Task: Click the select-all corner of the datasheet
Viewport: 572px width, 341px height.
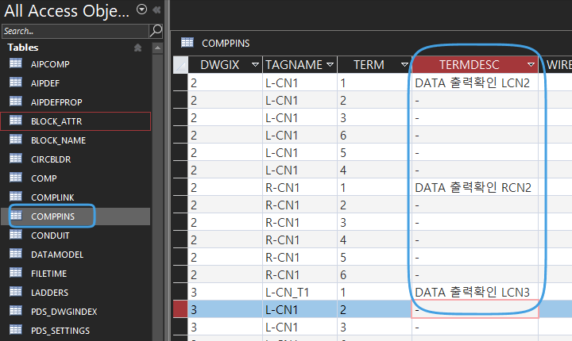Action: [x=180, y=65]
